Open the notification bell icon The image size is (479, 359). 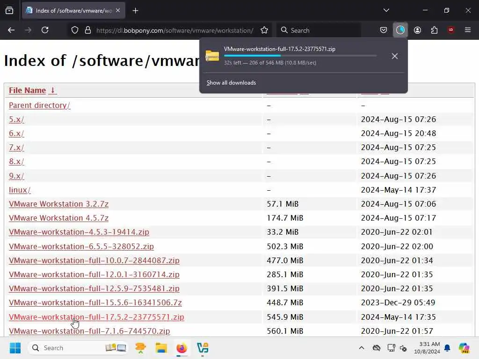(x=447, y=348)
